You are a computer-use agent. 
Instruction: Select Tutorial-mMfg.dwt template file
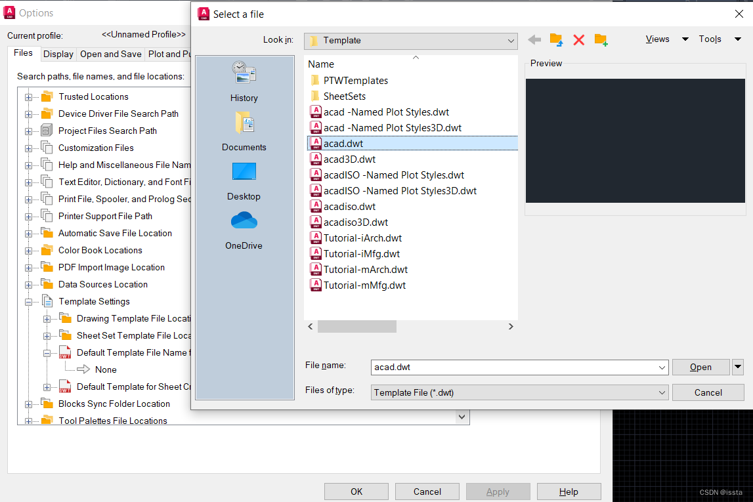[364, 285]
